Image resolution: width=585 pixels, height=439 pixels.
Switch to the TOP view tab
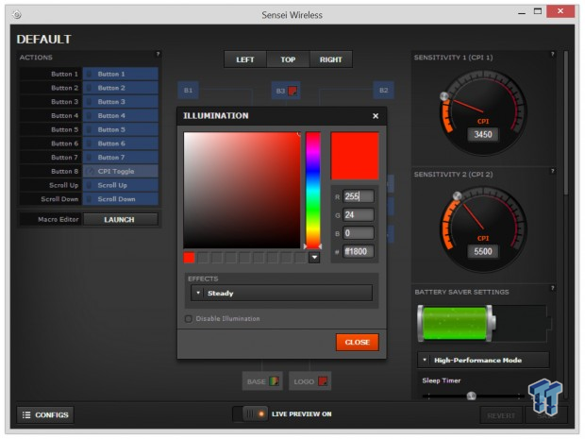288,59
